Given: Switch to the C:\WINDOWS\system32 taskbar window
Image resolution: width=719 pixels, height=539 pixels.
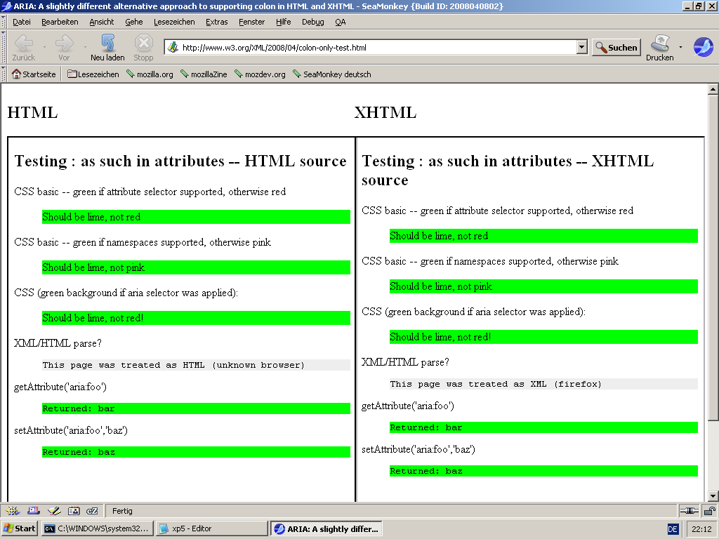Looking at the screenshot, I should click(x=97, y=528).
